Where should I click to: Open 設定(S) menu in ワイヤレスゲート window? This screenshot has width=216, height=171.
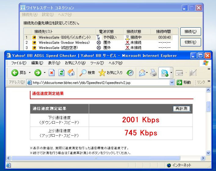click(48, 15)
